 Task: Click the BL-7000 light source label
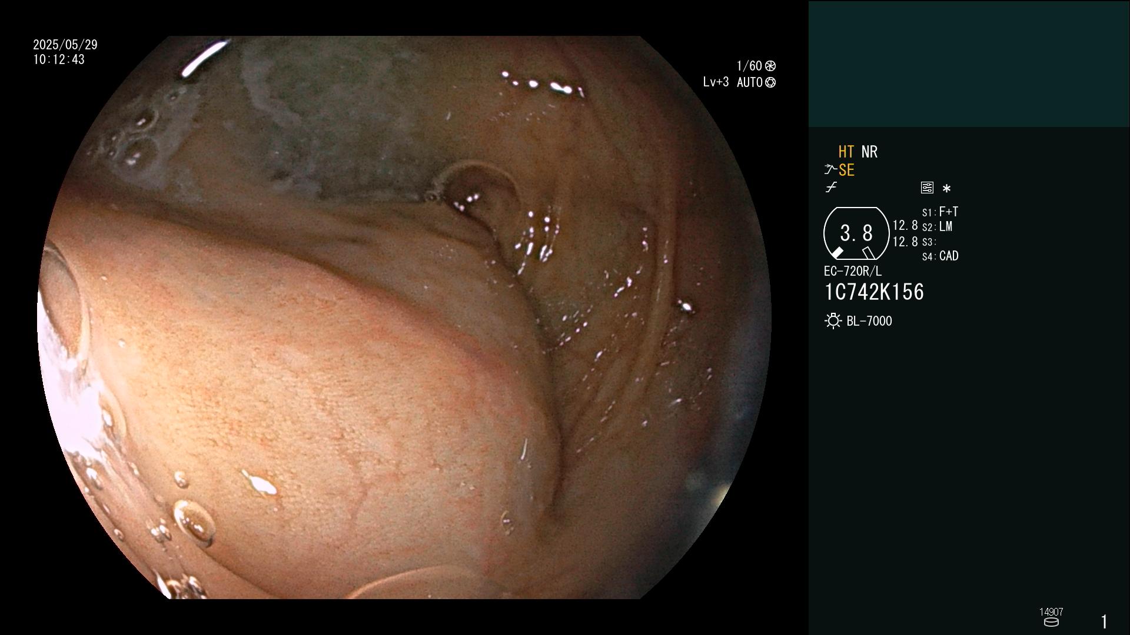pyautogui.click(x=869, y=321)
